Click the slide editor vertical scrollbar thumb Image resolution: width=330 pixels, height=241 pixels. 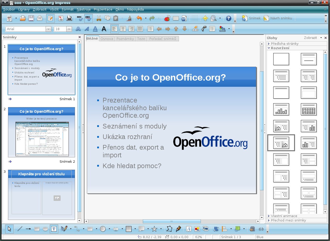[x=262, y=131]
